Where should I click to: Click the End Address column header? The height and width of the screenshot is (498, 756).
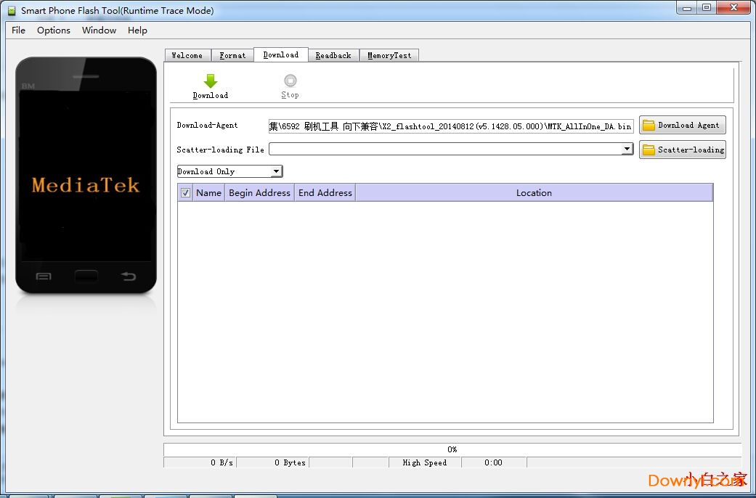pyautogui.click(x=325, y=193)
